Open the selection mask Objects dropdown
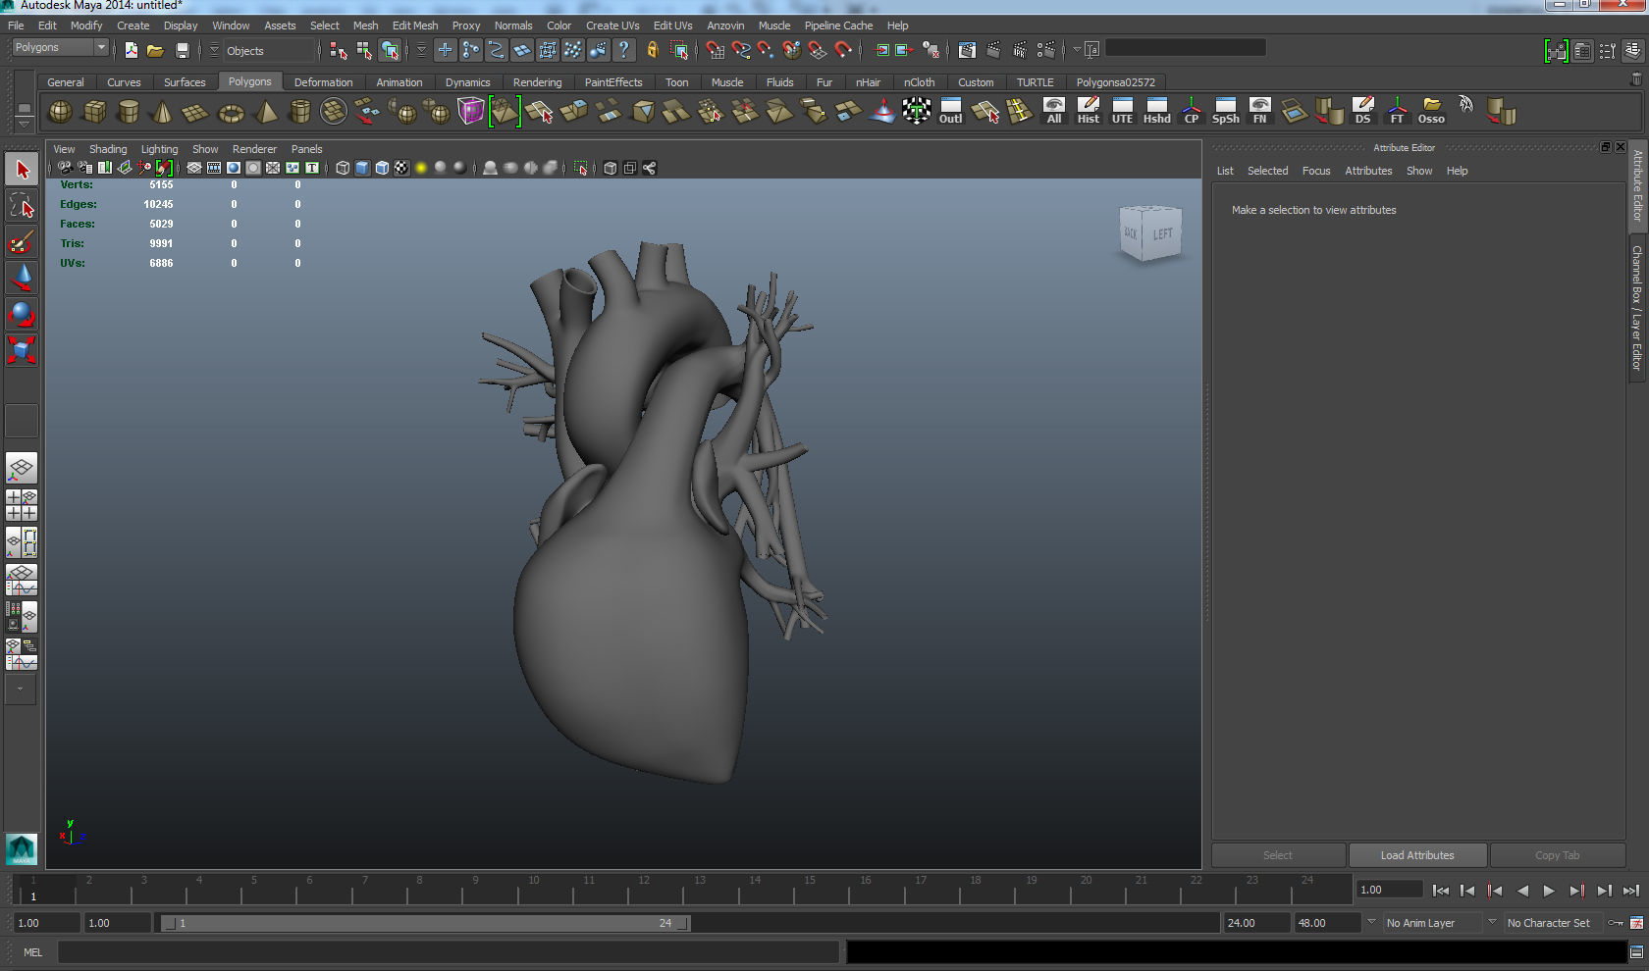This screenshot has width=1649, height=971. coord(215,50)
